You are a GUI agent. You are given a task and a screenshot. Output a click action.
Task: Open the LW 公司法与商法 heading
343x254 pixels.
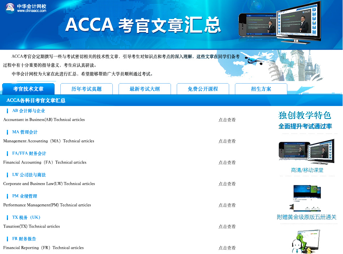[29, 175]
